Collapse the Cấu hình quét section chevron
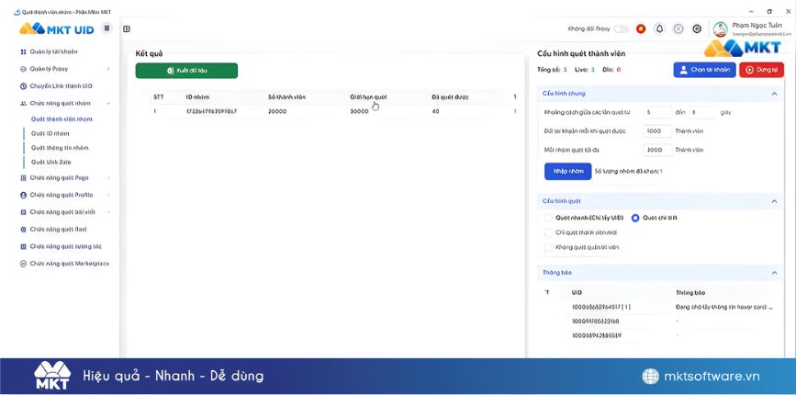796x395 pixels. click(774, 200)
